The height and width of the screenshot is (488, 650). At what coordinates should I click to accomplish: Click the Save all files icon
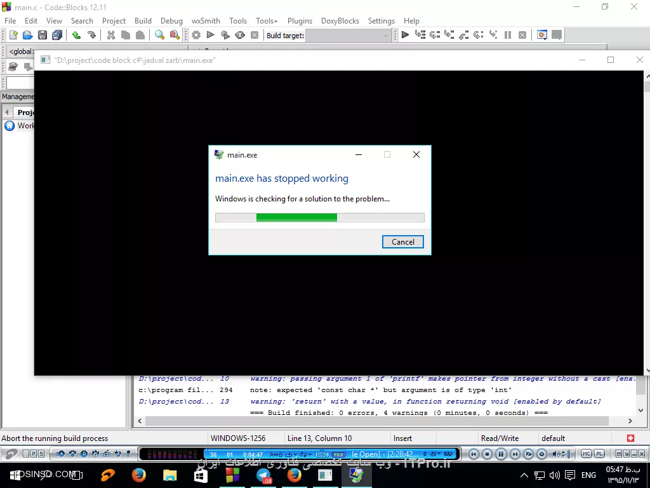coord(57,36)
